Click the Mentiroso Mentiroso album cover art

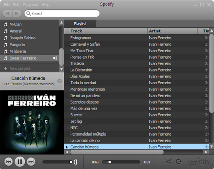click(x=32, y=122)
